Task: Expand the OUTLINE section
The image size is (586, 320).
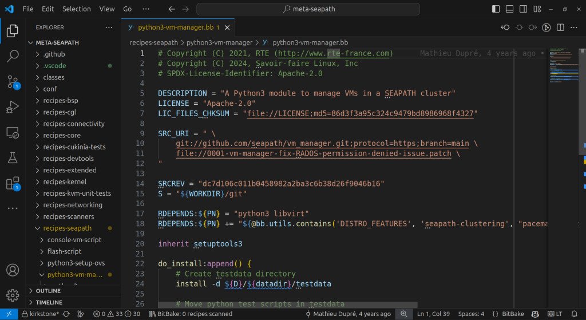Action: (48, 291)
